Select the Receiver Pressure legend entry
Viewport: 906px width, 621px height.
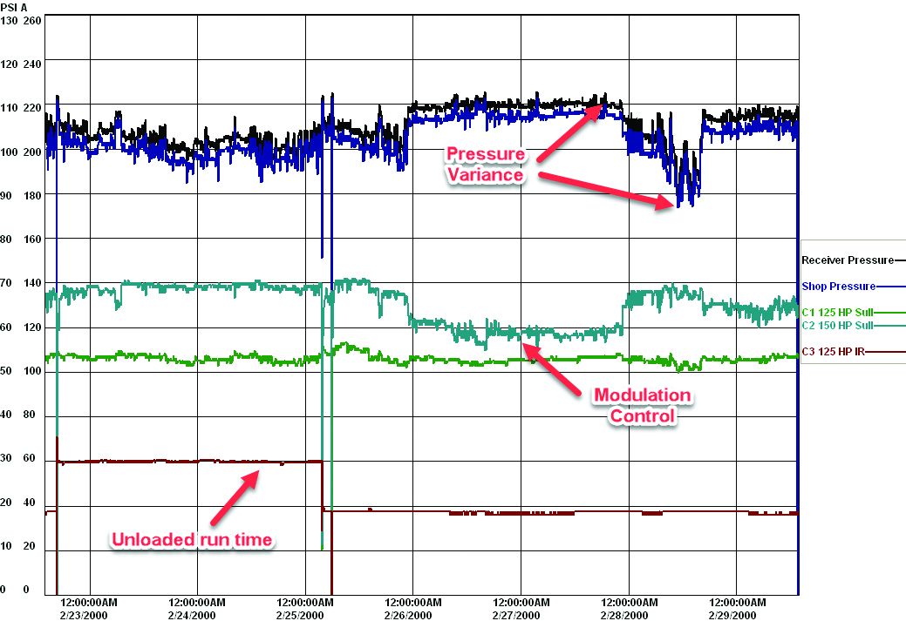[853, 260]
